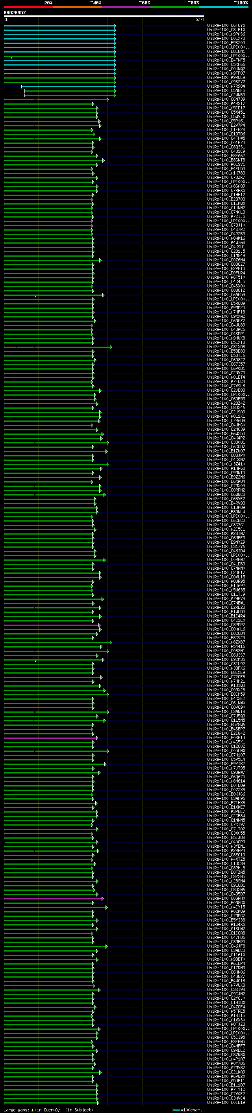The image size is (252, 1113).
Task: Select the label UniRef100_B2V7P4
Action: pos(226,125)
